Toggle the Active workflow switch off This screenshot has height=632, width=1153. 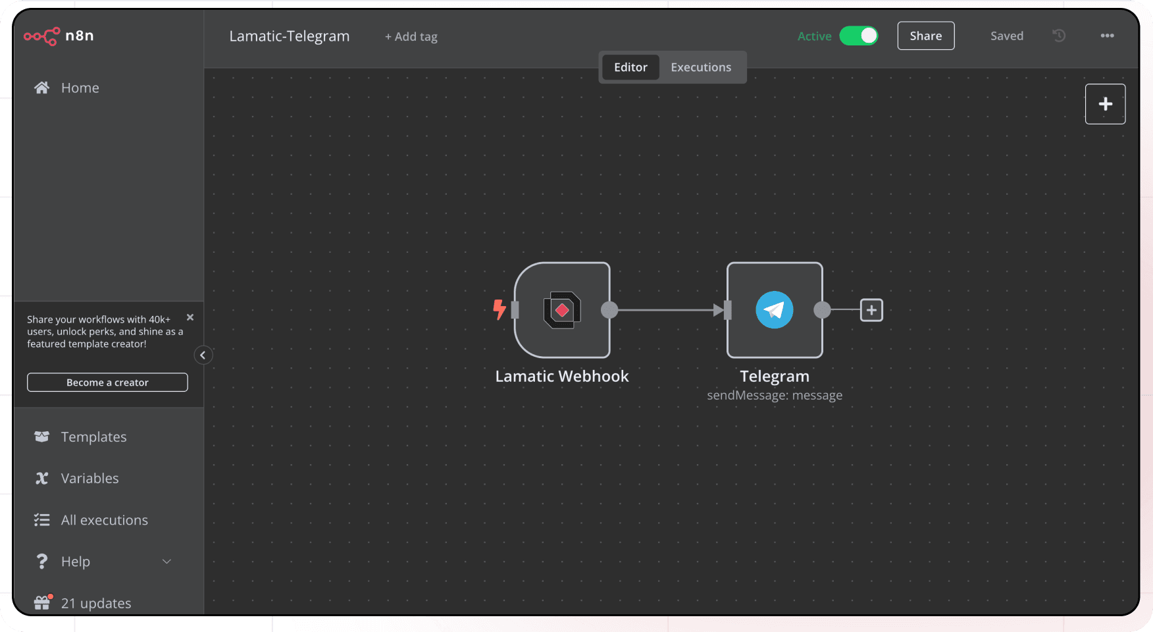[859, 36]
